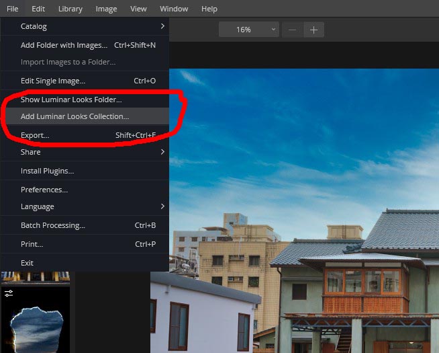Select Add Luminar Looks Collection
The image size is (439, 353).
(x=75, y=116)
